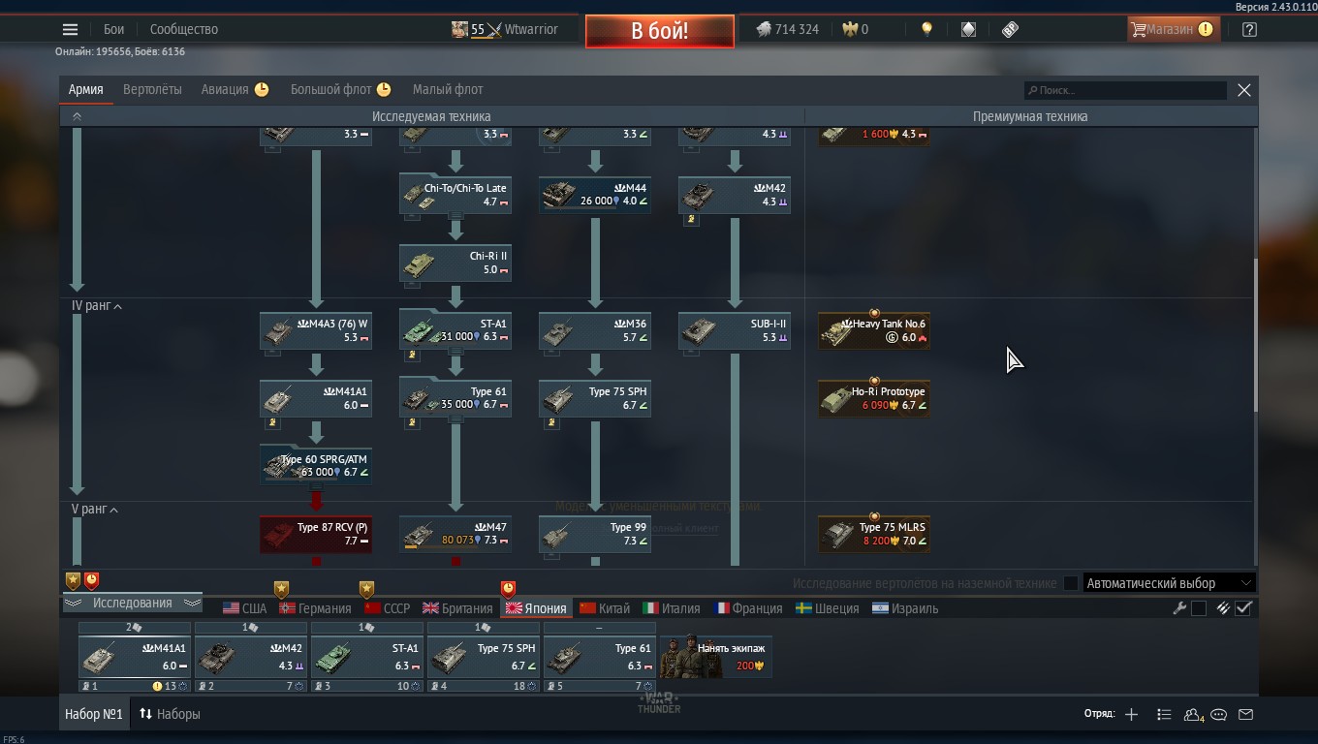
Task: Select the Франция nation
Action: (748, 608)
